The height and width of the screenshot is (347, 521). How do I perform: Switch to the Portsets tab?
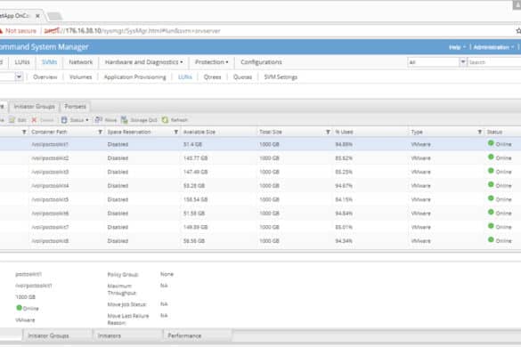point(75,107)
